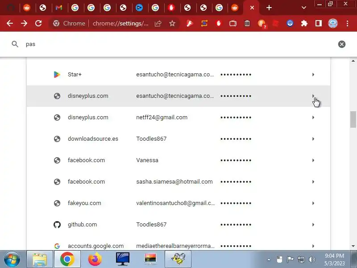Click the vertical scrollbar thumb
Image resolution: width=357 pixels, height=268 pixels.
click(x=353, y=119)
